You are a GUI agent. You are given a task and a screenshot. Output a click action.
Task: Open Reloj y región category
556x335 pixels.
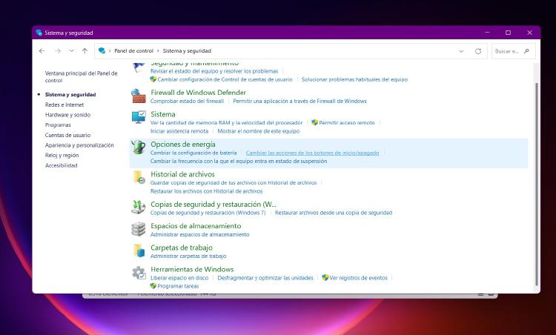pos(62,155)
